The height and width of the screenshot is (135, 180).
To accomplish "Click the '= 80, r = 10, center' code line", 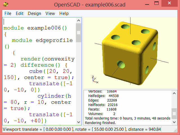I will [x=37, y=102].
